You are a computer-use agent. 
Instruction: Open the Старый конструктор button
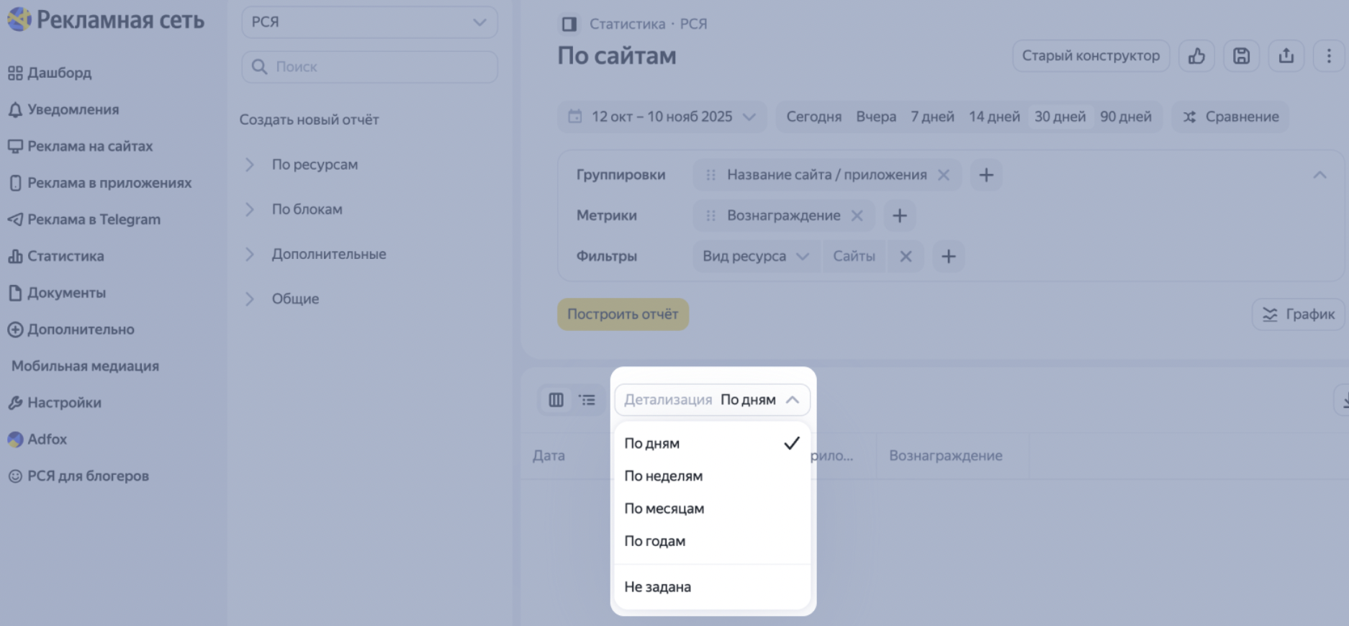[x=1091, y=56]
